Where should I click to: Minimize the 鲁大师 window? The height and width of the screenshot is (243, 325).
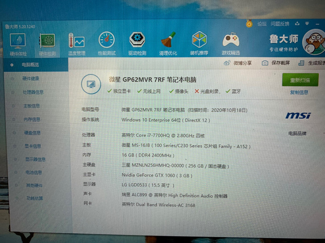point(317,24)
